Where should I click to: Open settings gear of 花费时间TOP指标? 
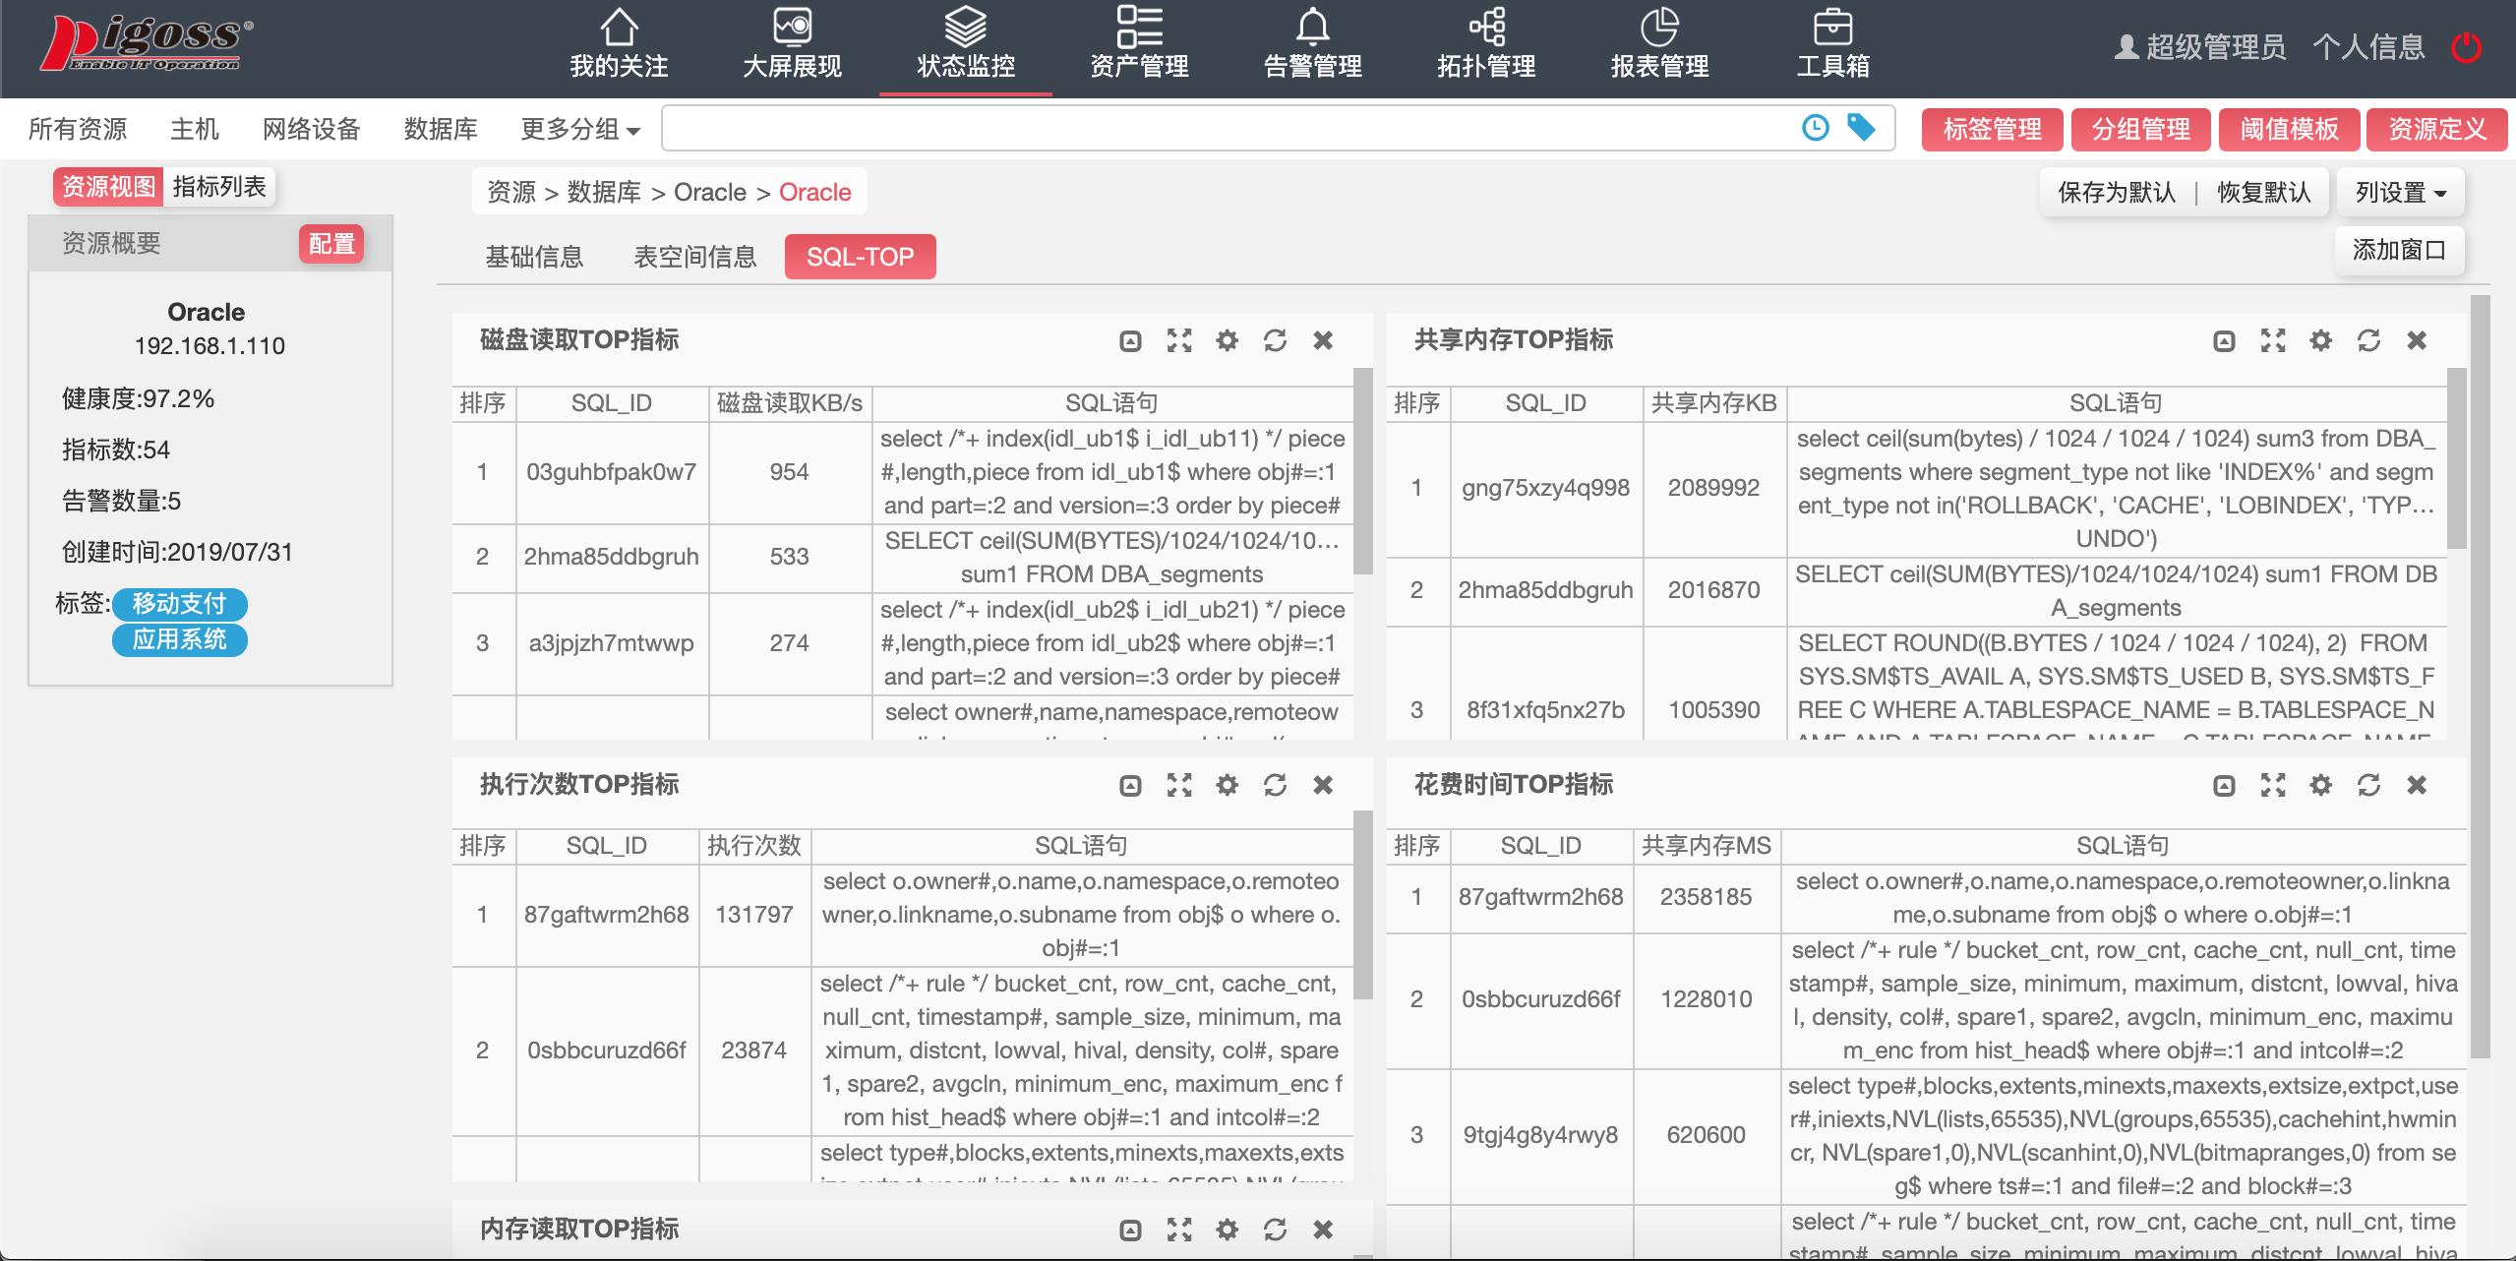coord(2320,785)
